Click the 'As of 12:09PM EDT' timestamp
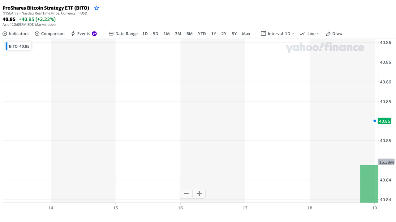396x222 pixels. click(x=29, y=25)
